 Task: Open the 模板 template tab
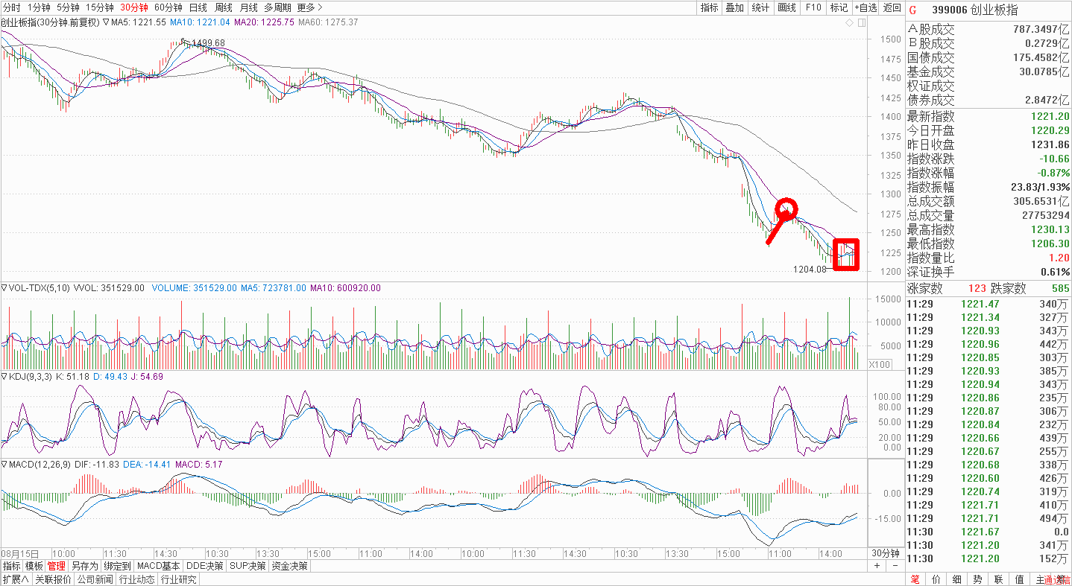tap(34, 566)
